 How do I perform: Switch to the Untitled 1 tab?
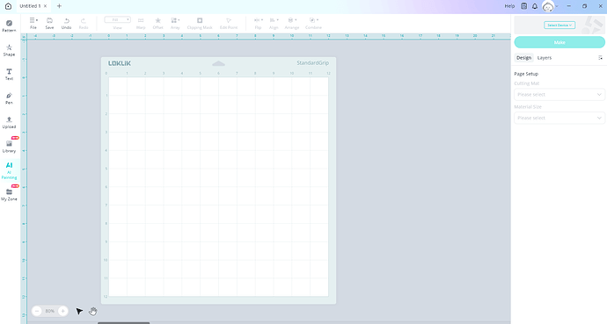tap(30, 6)
